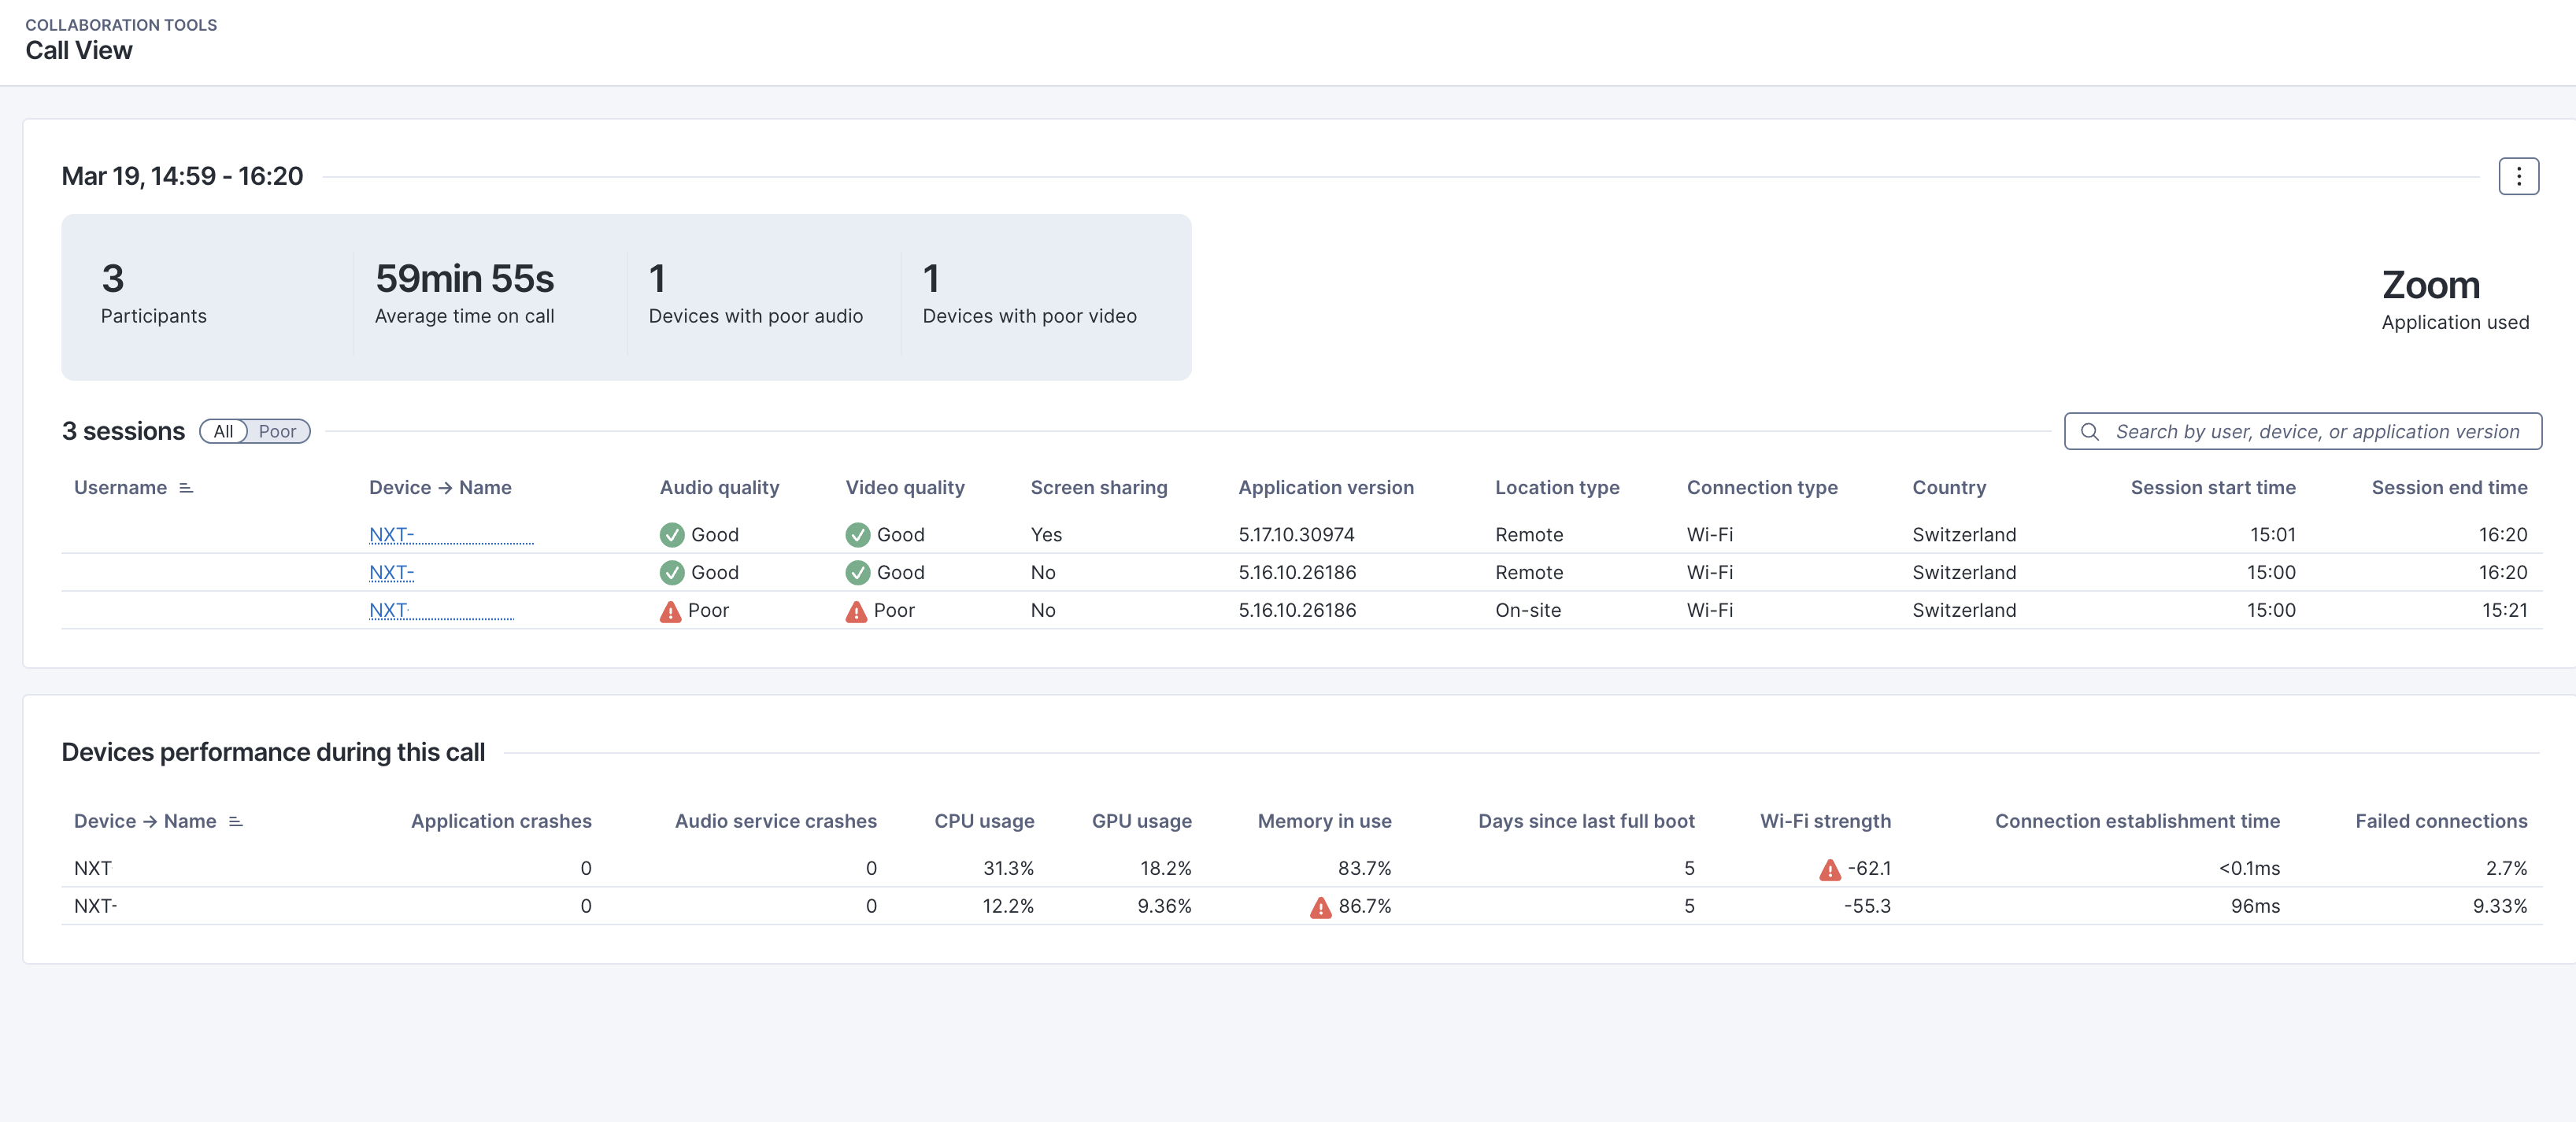Open the three-dot options menu
The width and height of the screenshot is (2576, 1122).
(2518, 177)
